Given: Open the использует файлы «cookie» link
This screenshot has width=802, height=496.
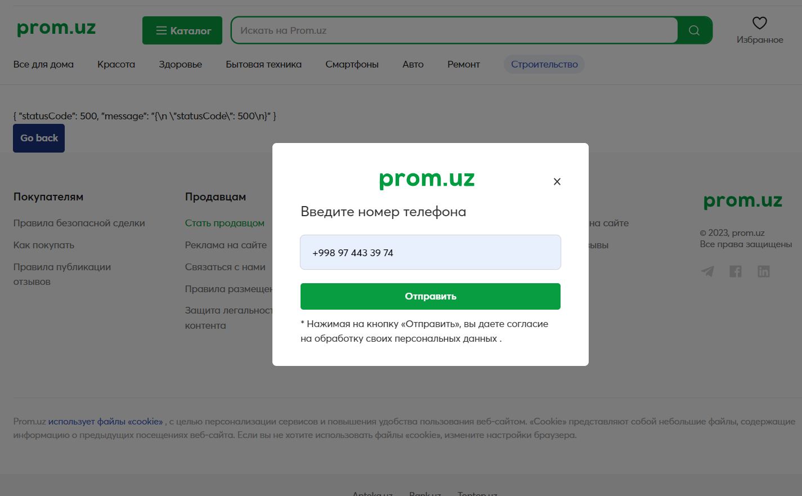Looking at the screenshot, I should 105,421.
